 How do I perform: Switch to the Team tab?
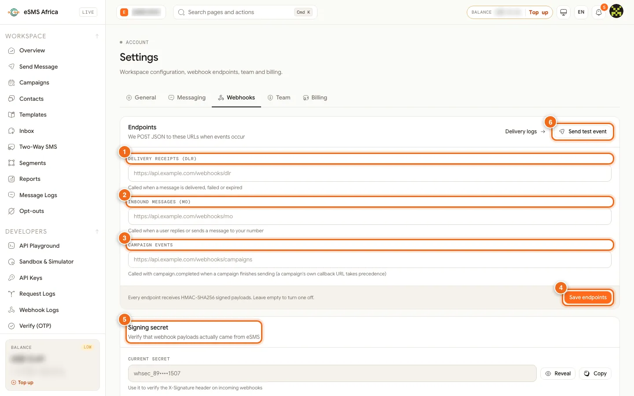point(279,98)
